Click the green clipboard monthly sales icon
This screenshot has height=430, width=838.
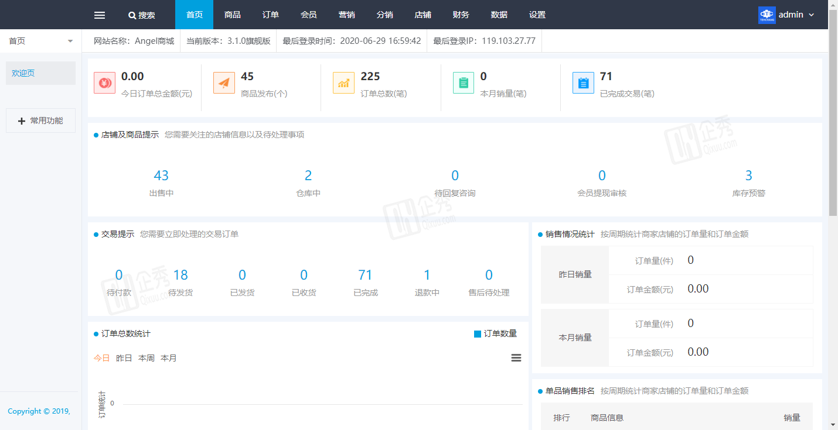(x=464, y=83)
